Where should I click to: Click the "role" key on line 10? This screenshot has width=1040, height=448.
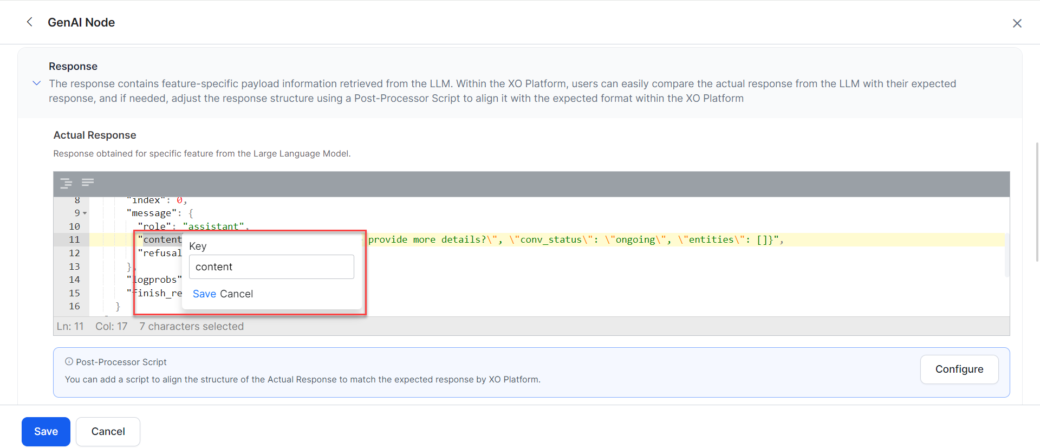click(x=157, y=226)
